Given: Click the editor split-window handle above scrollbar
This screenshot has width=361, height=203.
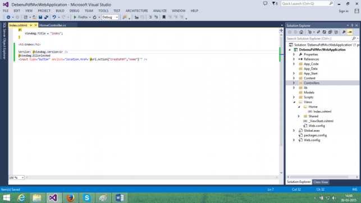Looking at the screenshot, I should pyautogui.click(x=281, y=30).
